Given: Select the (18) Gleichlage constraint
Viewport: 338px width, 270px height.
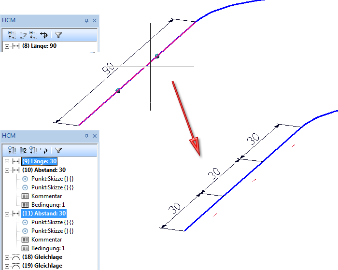Looking at the screenshot, I should click(x=42, y=257).
